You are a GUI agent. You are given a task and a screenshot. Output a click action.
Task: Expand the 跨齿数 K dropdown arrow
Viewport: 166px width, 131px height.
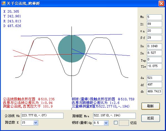(x=36, y=122)
